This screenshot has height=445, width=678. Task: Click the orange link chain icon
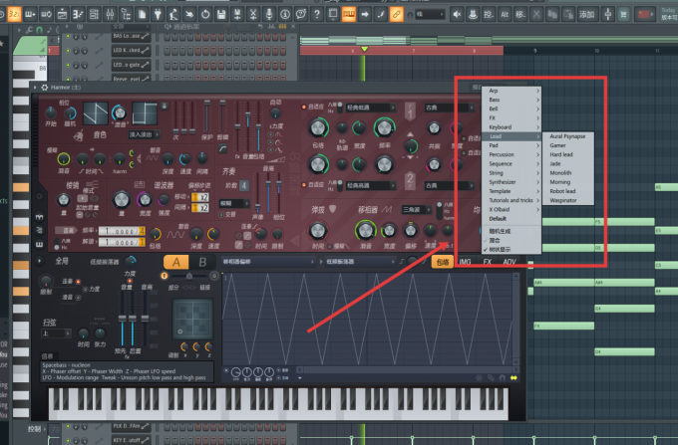396,14
